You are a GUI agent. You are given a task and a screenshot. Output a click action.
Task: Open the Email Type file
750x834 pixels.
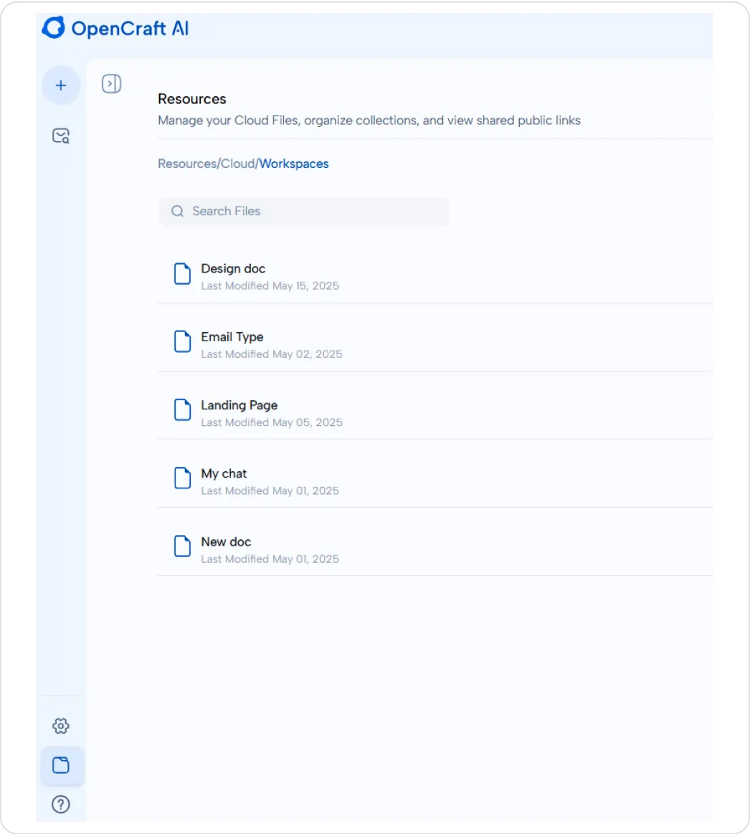[x=232, y=336]
